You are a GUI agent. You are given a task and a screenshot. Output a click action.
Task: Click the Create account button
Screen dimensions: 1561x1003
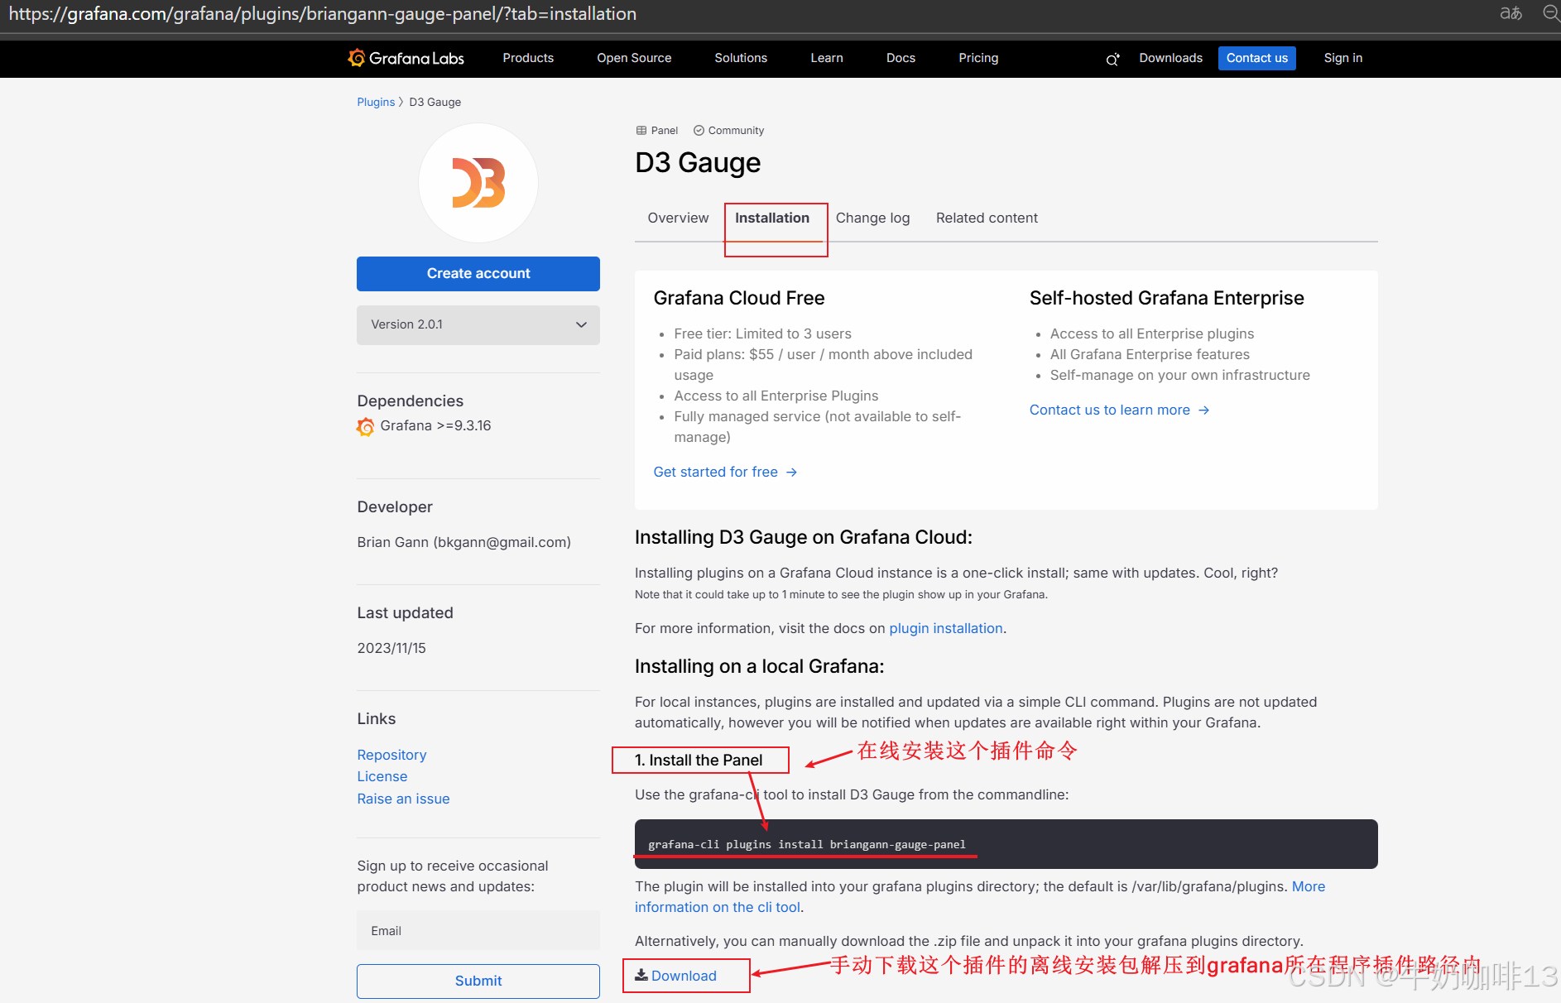(x=478, y=274)
